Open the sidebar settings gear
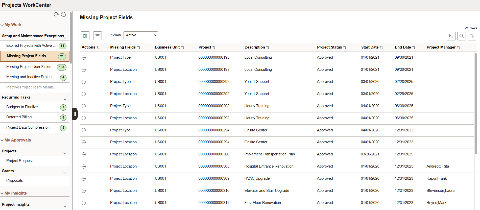The image size is (480, 210). (x=63, y=14)
